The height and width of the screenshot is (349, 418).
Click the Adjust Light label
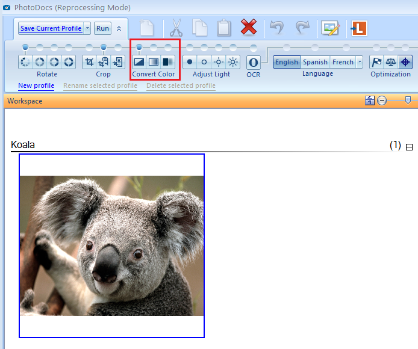[x=211, y=74]
